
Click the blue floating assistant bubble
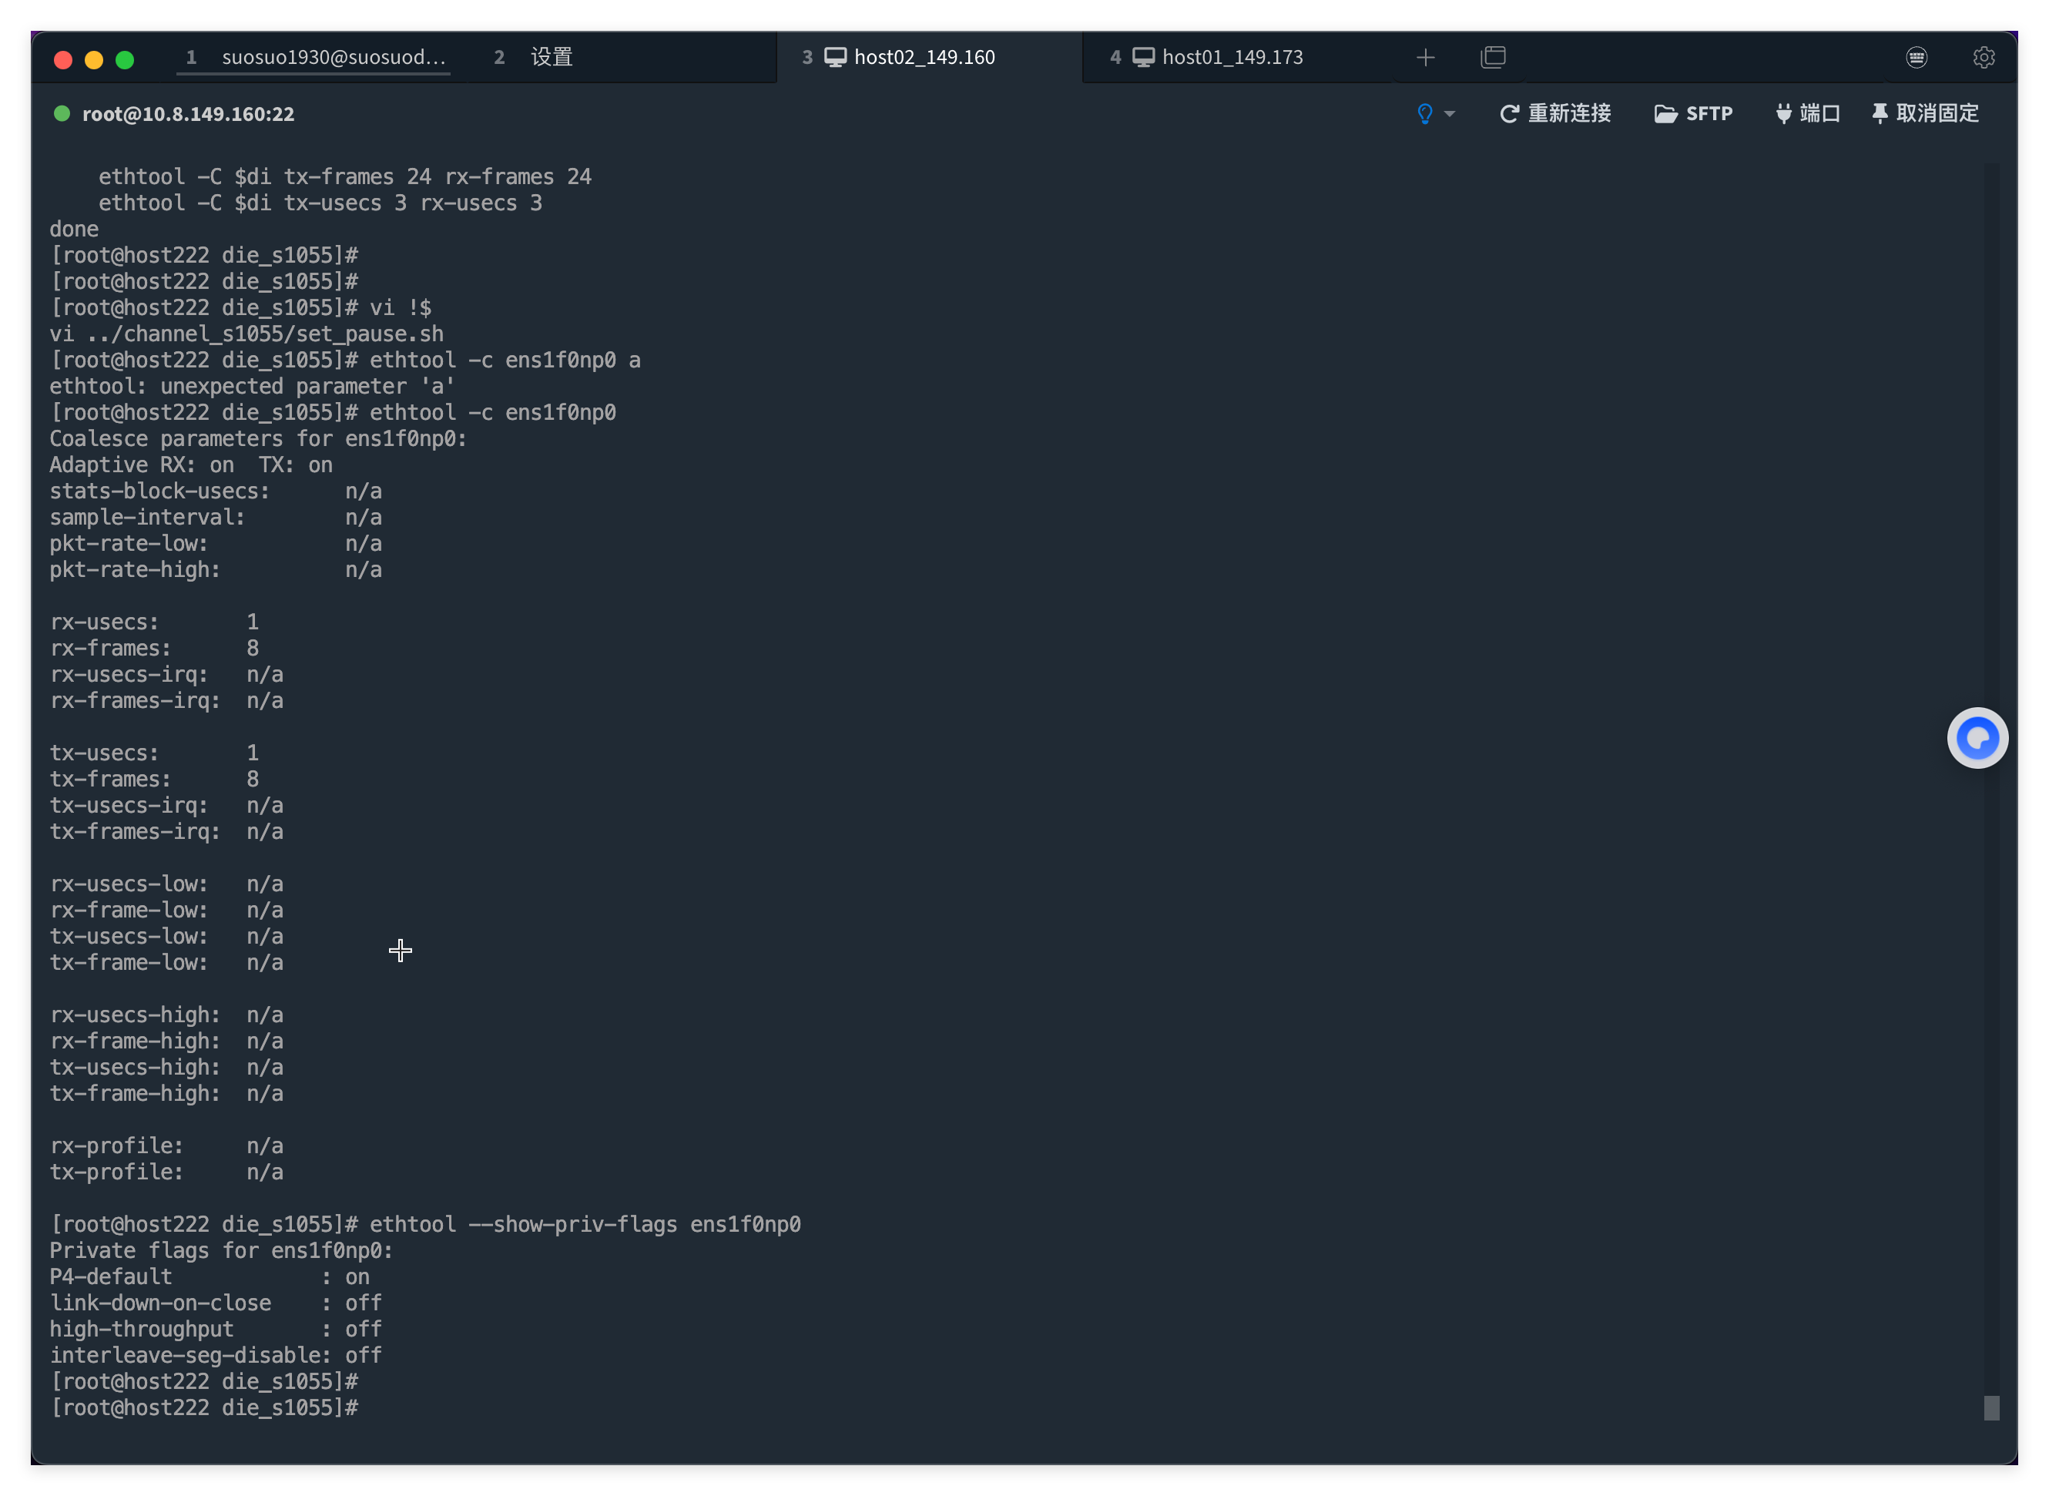click(x=1977, y=738)
